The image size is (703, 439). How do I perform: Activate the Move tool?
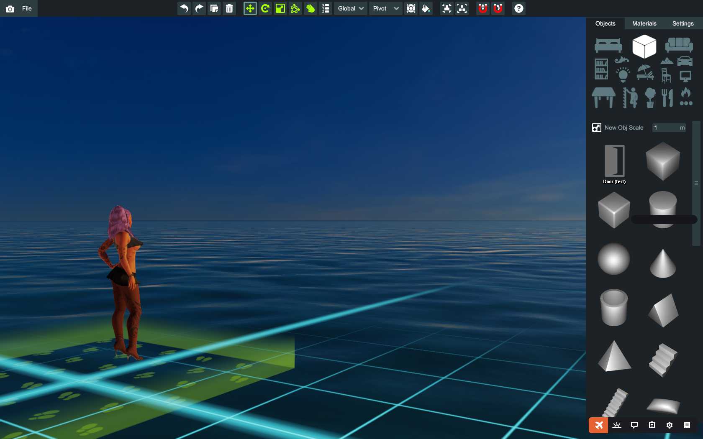pyautogui.click(x=250, y=8)
